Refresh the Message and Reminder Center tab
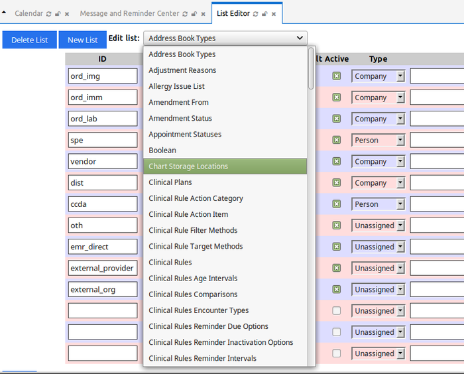 coord(185,14)
